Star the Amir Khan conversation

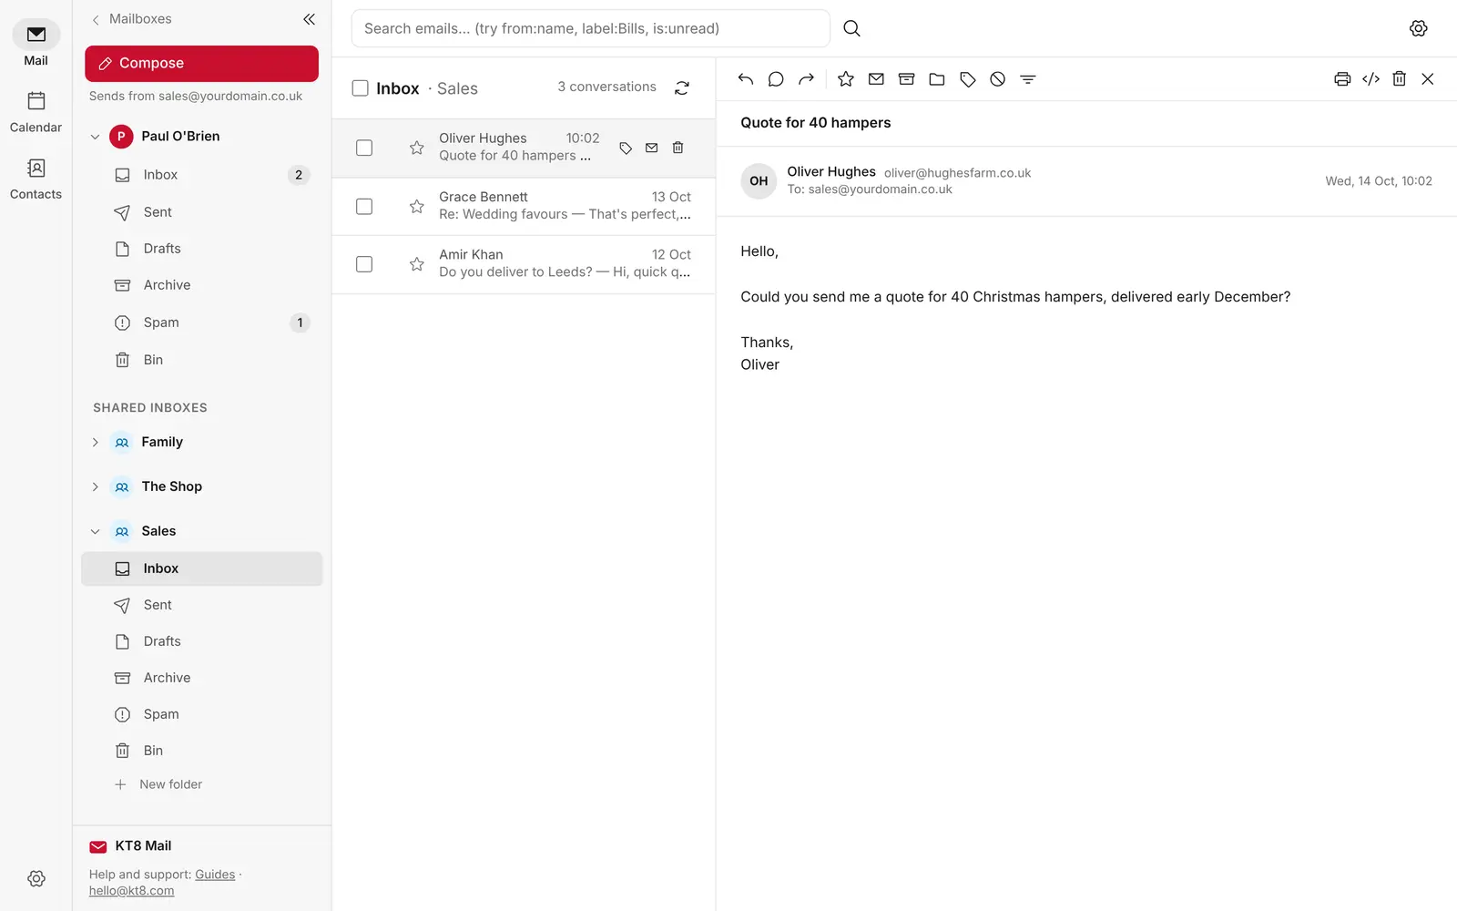417,264
